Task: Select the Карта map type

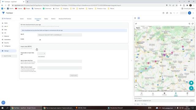Action: point(138,28)
